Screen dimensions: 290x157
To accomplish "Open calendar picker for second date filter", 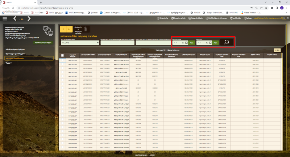I will (x=211, y=43).
